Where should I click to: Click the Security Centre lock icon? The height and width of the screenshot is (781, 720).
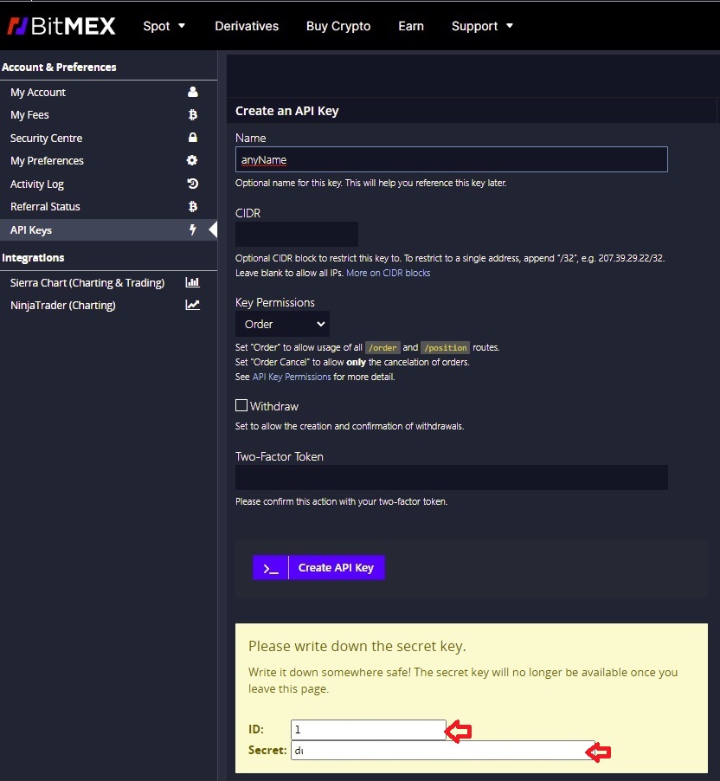click(x=193, y=138)
